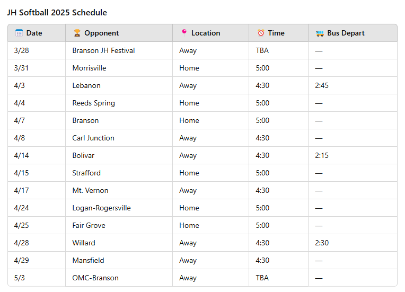Click the pink pin icon by Location
The height and width of the screenshot is (292, 405).
click(x=184, y=32)
